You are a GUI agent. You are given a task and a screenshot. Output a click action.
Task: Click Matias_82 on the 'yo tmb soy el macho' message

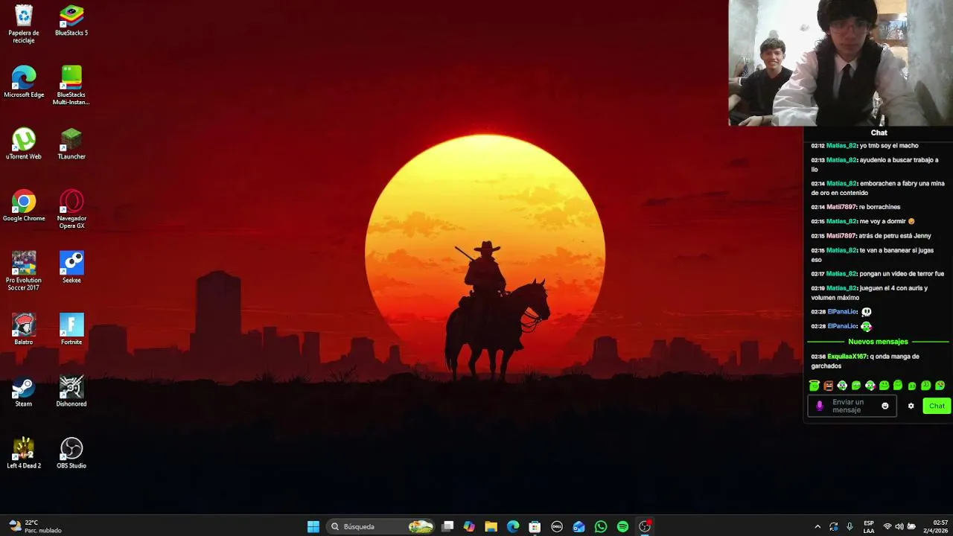[841, 146]
